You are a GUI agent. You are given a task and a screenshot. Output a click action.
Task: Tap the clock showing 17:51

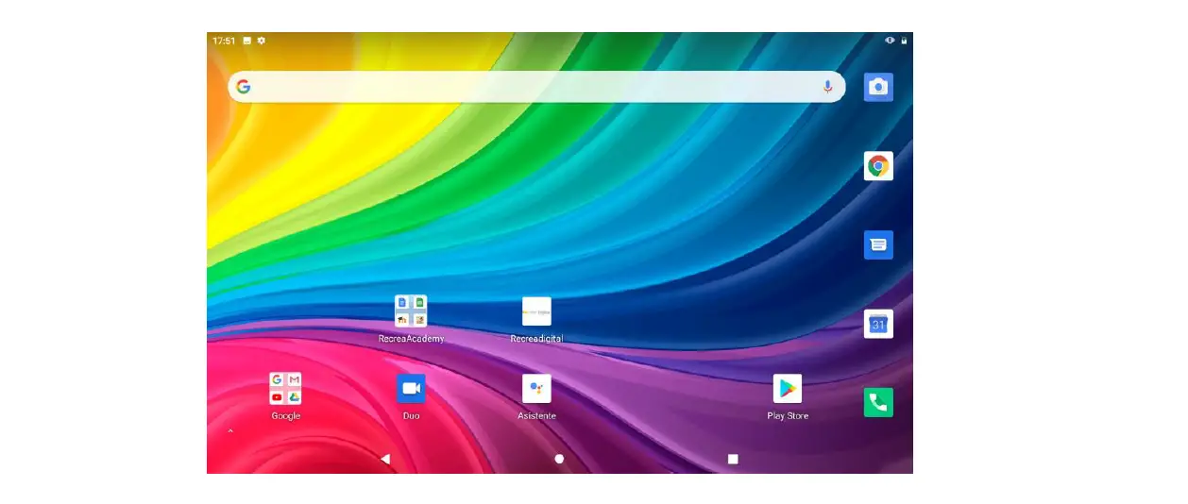[x=224, y=41]
